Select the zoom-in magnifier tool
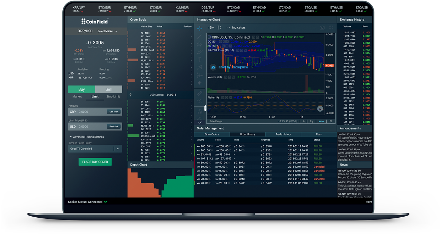This screenshot has width=440, height=234. (x=200, y=101)
